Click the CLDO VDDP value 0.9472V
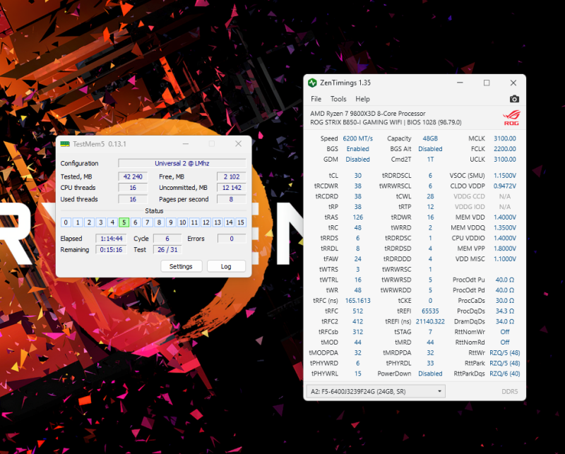This screenshot has height=454, width=565. point(505,186)
